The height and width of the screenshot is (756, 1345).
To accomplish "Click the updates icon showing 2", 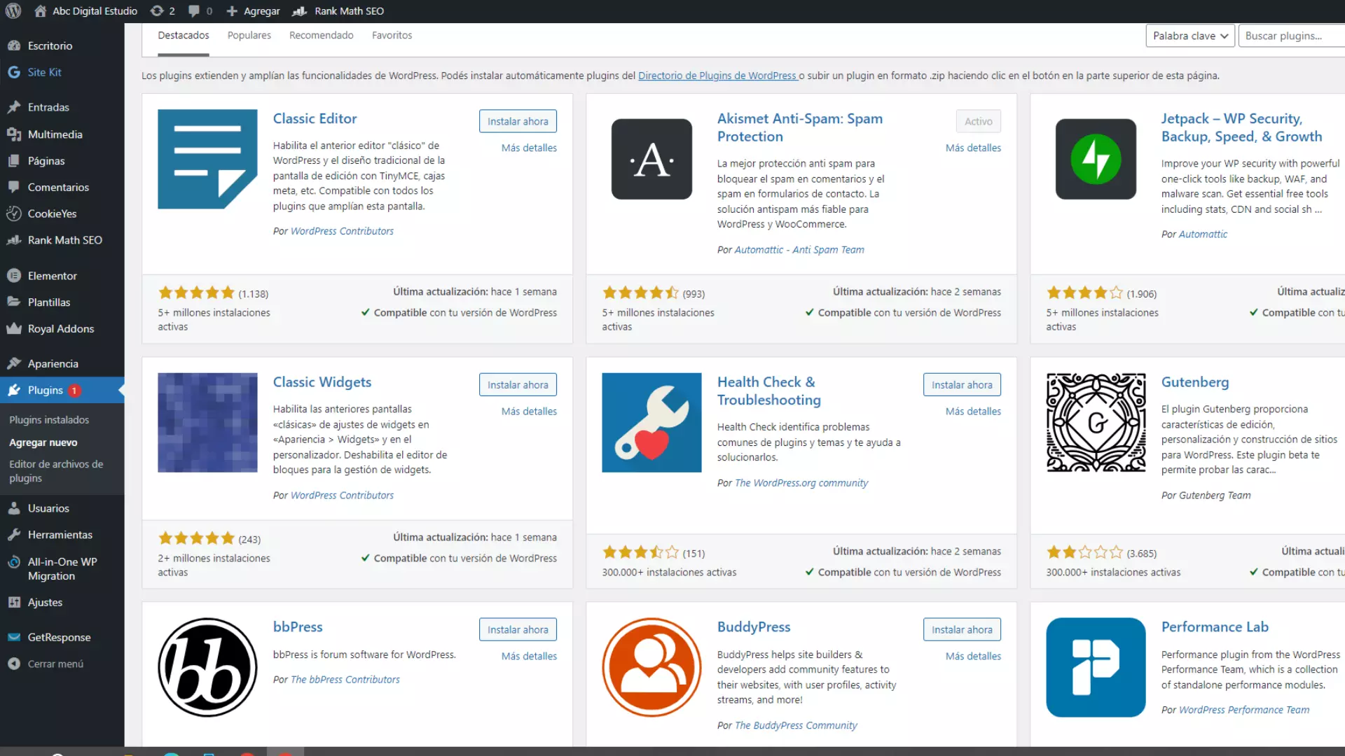I will (157, 11).
